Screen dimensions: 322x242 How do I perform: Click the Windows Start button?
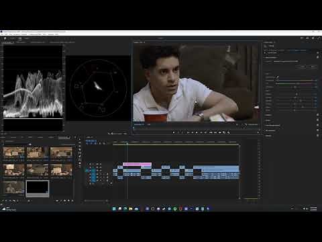click(114, 208)
